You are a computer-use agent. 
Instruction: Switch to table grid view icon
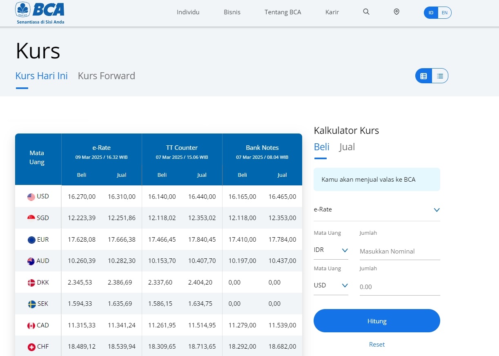click(424, 76)
